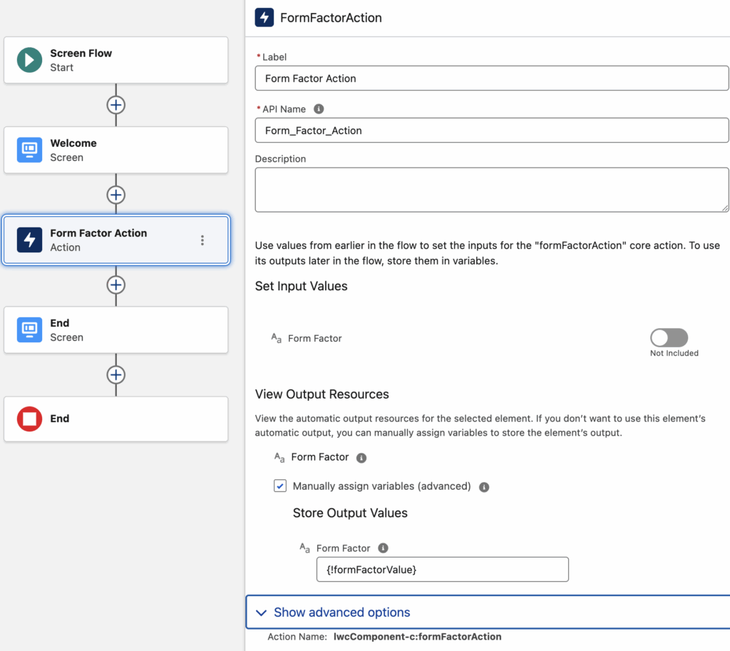
Task: Select the Welcome screen element icon
Action: click(x=29, y=150)
